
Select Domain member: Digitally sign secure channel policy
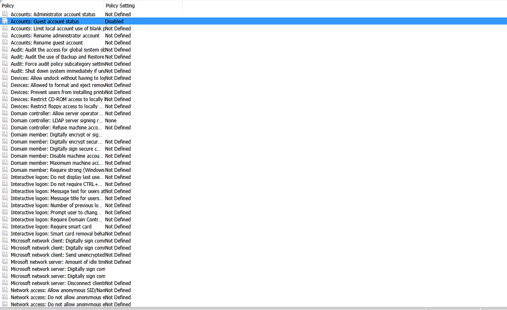click(56, 149)
